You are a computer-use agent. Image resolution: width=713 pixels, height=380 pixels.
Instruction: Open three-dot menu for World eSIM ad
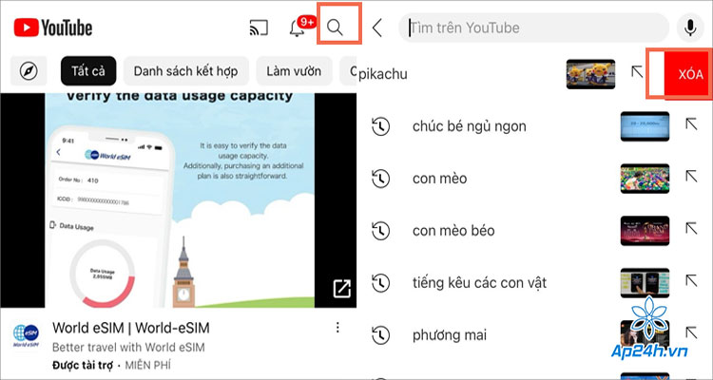337,327
